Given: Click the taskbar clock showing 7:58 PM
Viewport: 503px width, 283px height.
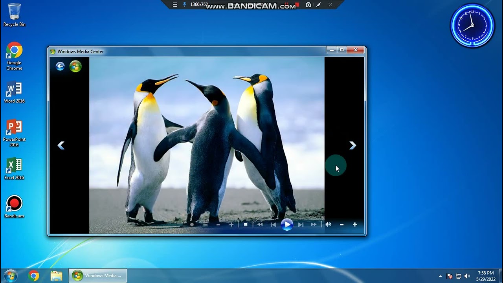Looking at the screenshot, I should pos(486,276).
